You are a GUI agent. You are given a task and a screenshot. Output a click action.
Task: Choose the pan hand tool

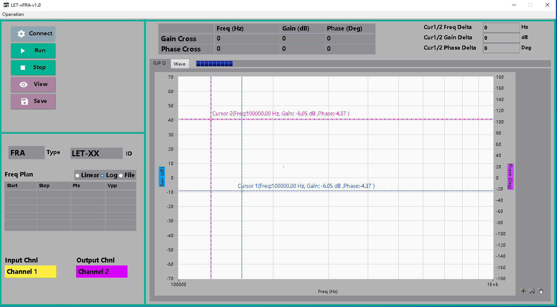[540, 291]
